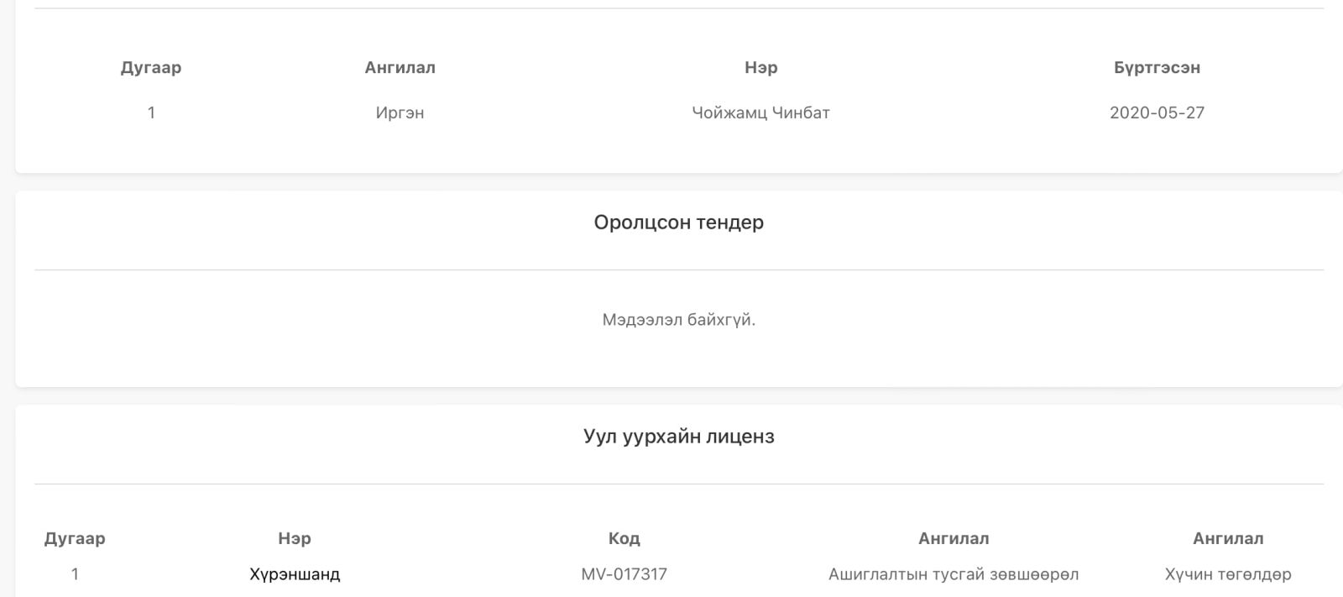Click the Нэр header in the top table
1343x597 pixels.
pyautogui.click(x=760, y=68)
